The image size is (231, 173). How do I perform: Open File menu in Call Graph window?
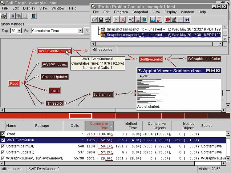coord(5,8)
